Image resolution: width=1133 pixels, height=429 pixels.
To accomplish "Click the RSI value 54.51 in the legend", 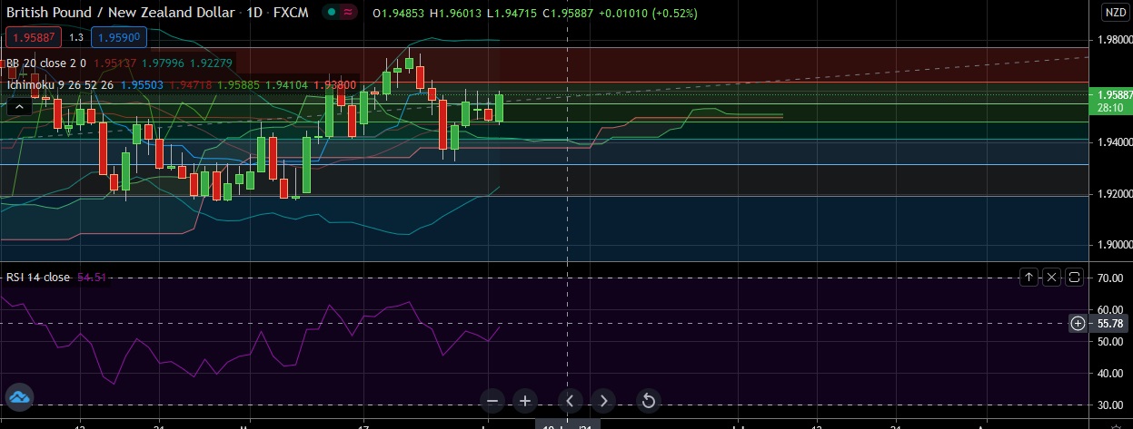I will point(91,278).
